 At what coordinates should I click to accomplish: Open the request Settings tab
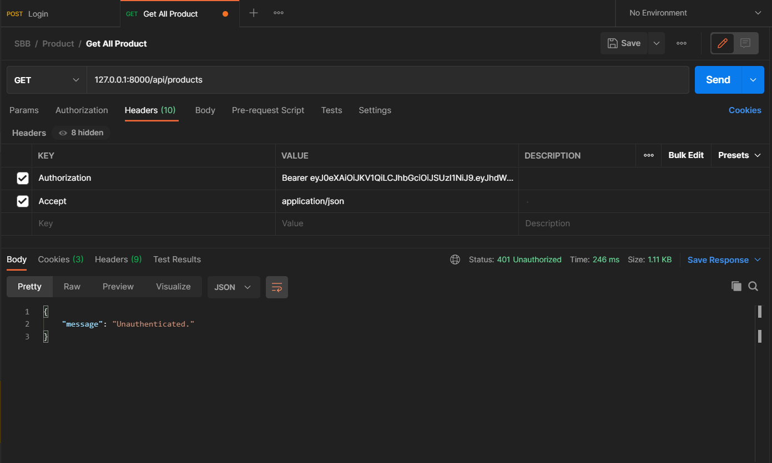[375, 110]
